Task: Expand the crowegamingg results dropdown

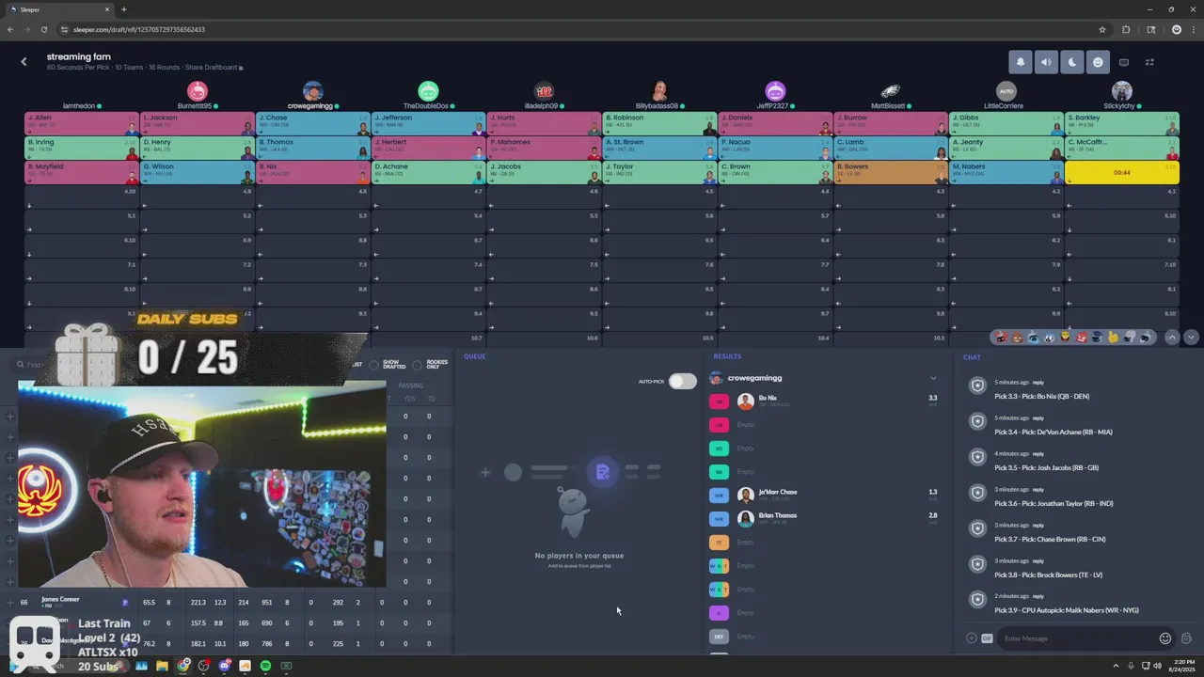Action: [933, 378]
